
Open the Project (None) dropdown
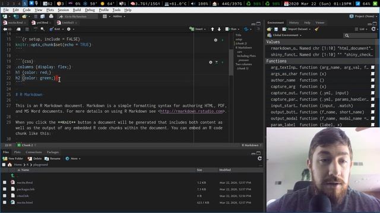363,17
